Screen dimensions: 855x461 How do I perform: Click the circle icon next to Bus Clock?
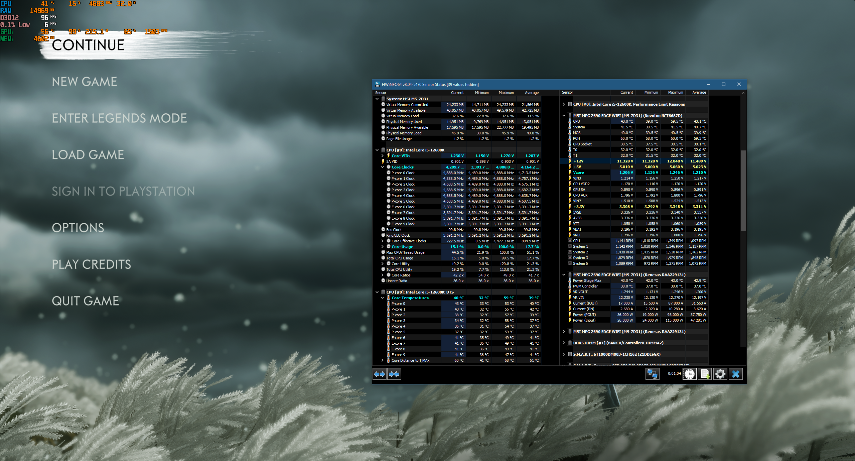(x=383, y=230)
